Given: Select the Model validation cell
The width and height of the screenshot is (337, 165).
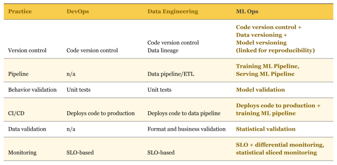Looking at the screenshot, I should 260,90.
